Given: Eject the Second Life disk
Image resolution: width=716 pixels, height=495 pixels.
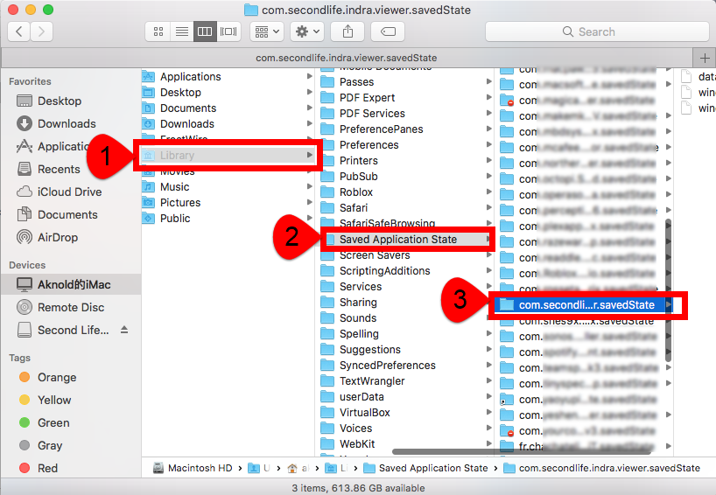Looking at the screenshot, I should click(124, 331).
